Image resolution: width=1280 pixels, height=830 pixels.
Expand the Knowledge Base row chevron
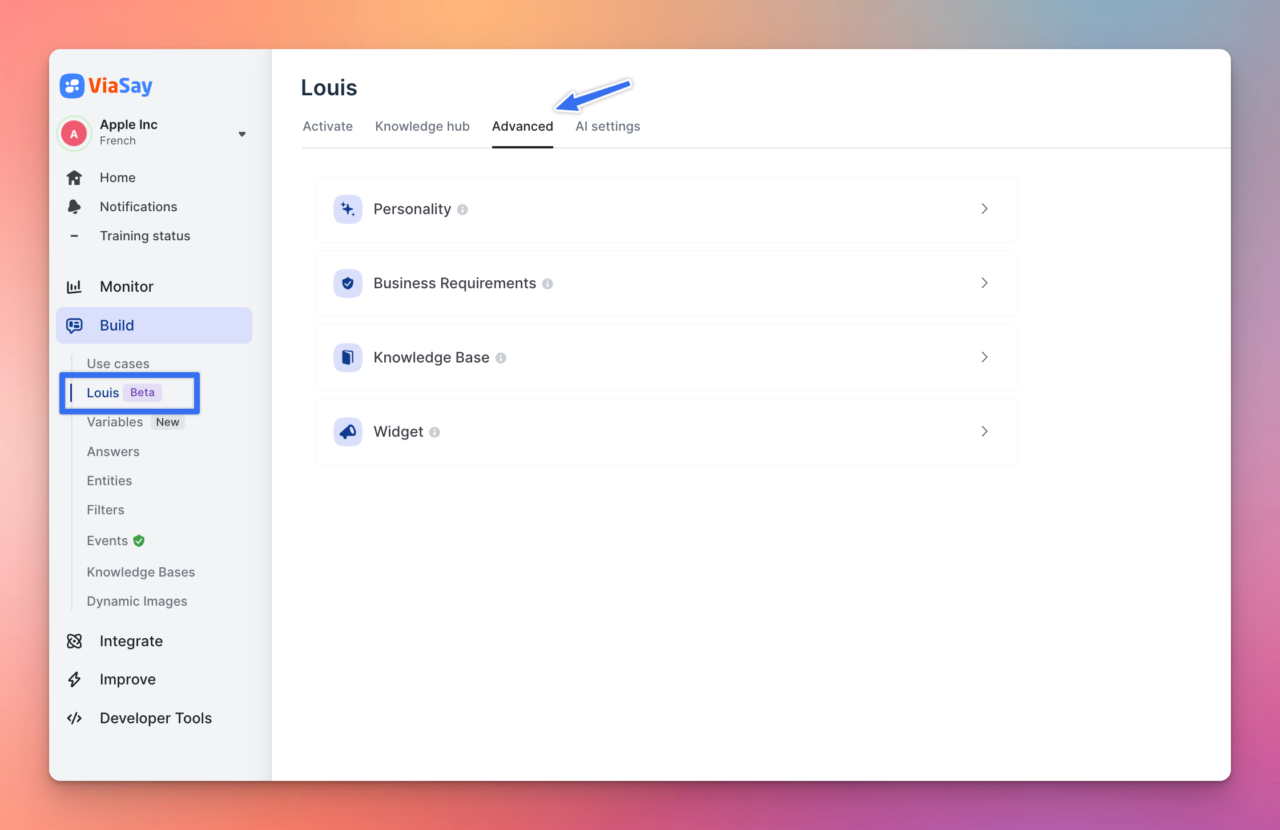point(984,357)
